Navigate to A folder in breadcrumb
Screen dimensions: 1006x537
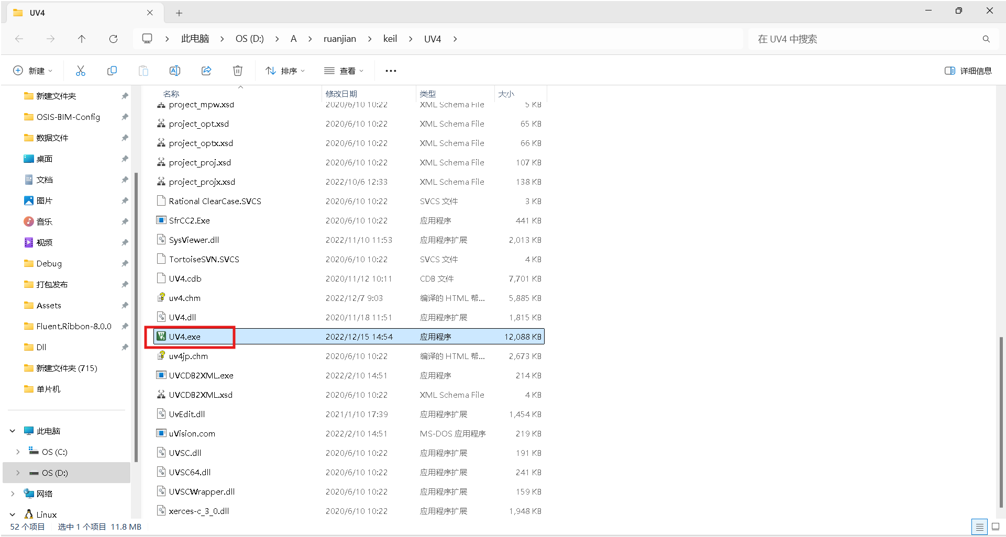(x=294, y=39)
